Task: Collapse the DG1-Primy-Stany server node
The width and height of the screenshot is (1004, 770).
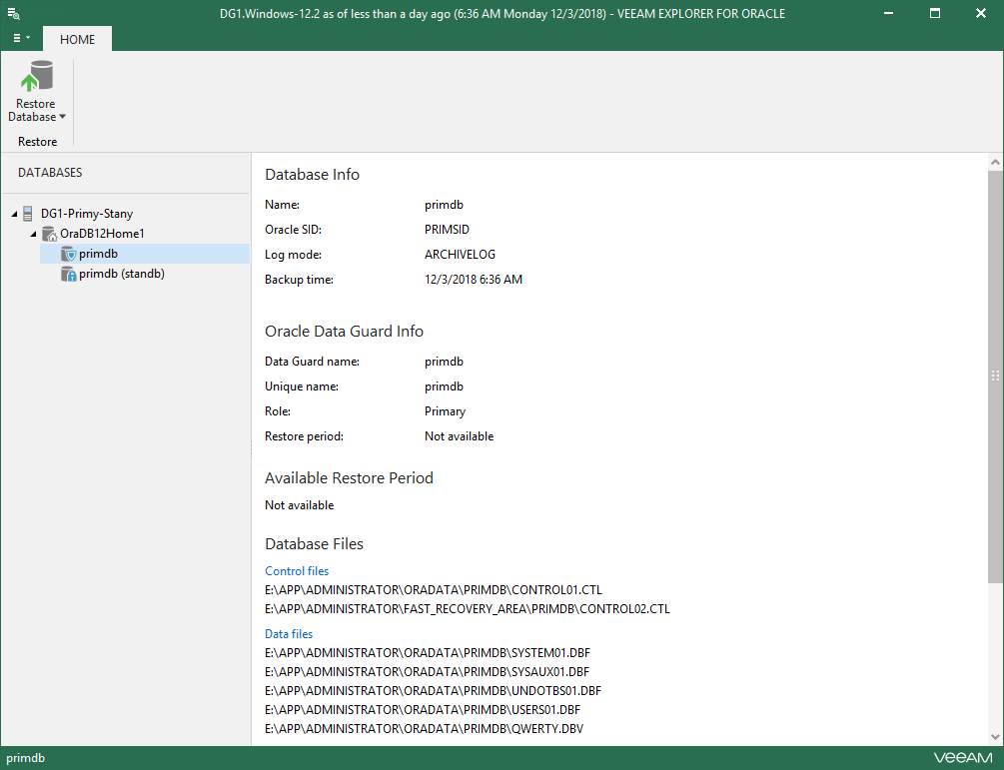Action: (14, 214)
